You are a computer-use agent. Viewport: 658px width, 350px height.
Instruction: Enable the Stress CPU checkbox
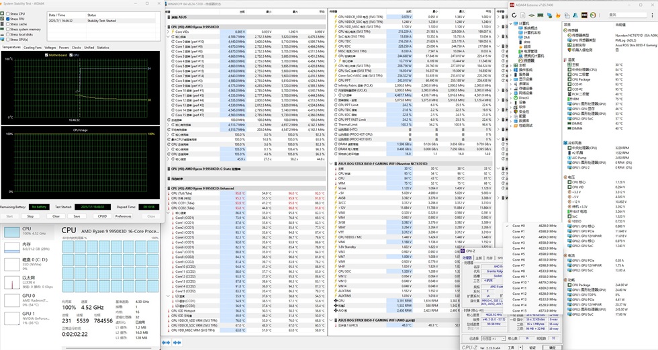(x=7, y=13)
